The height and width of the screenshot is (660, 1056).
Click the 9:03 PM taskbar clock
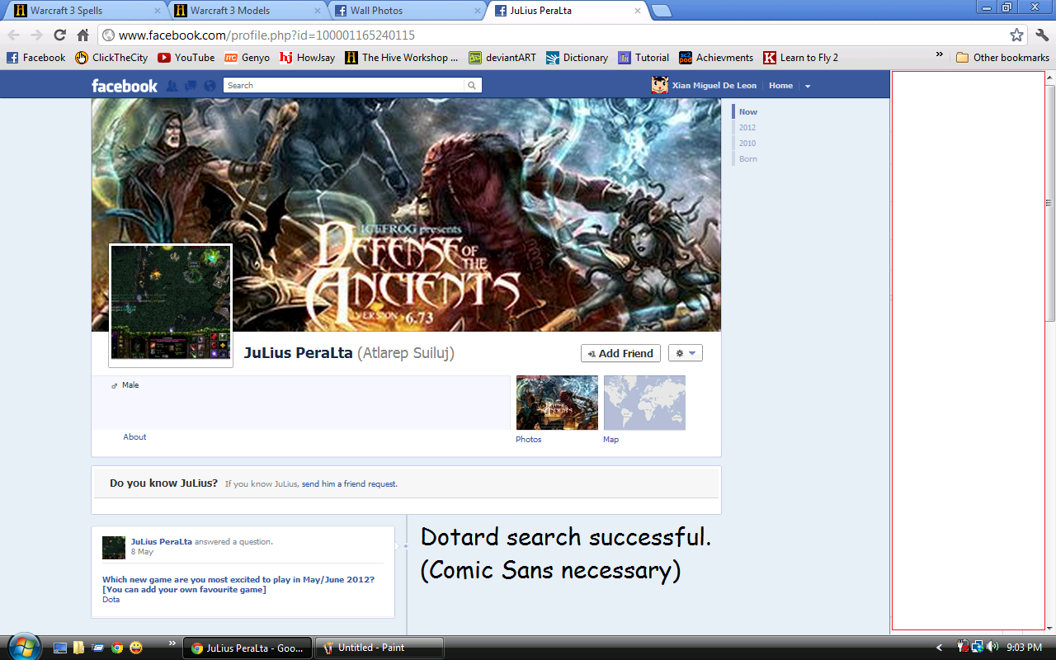point(1024,648)
